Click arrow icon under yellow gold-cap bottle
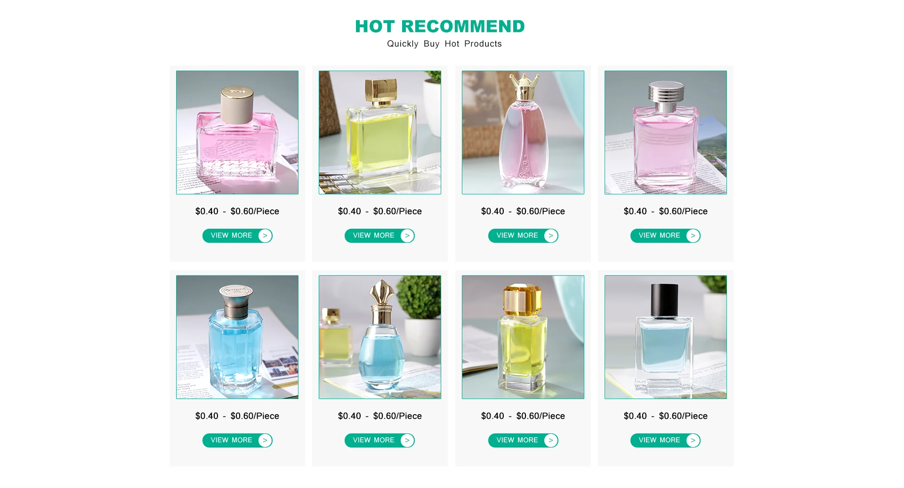This screenshot has height=488, width=904. [x=407, y=236]
